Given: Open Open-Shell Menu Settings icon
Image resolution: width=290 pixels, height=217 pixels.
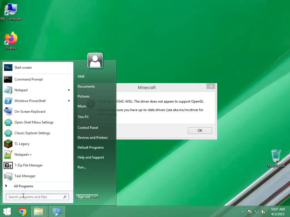Looking at the screenshot, I should [x=8, y=122].
